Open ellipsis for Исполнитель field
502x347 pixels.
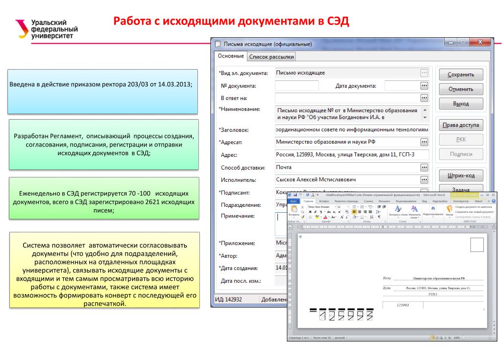424,180
